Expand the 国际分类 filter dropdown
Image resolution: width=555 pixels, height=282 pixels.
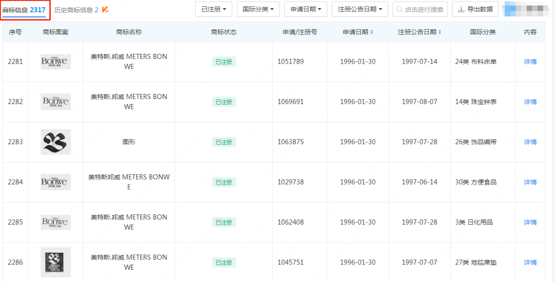(258, 9)
